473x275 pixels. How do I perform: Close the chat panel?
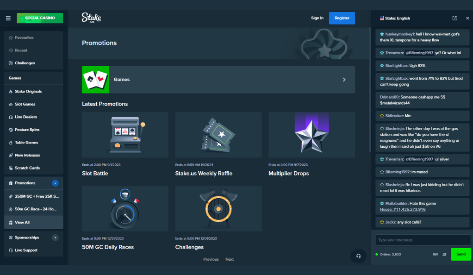pos(467,18)
